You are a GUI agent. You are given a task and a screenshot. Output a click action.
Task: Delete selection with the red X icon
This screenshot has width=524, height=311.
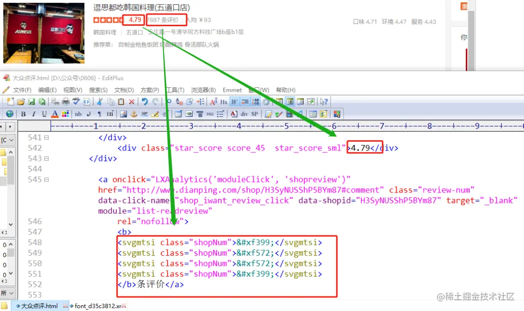131,101
